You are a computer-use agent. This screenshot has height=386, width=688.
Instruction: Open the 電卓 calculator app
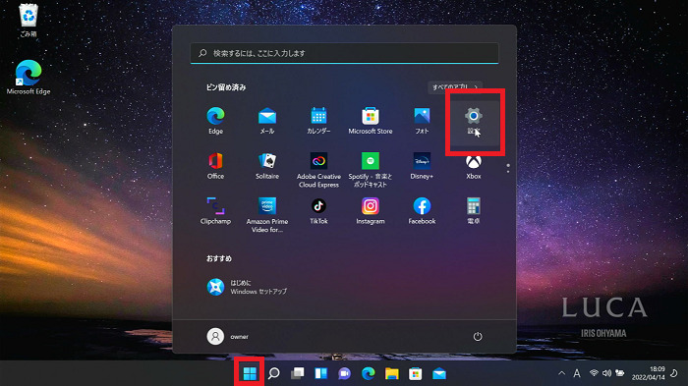pos(474,211)
